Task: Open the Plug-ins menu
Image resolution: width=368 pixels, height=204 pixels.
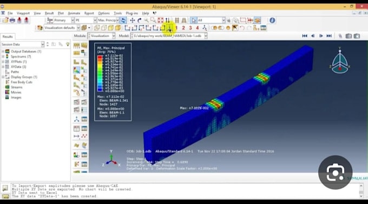Action: [x=132, y=13]
